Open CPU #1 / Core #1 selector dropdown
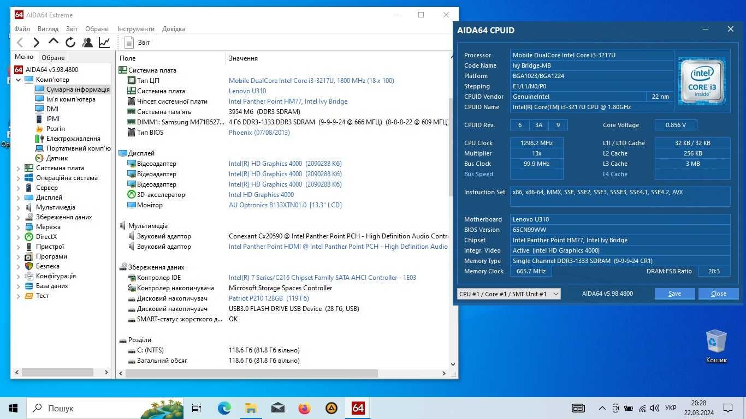This screenshot has width=746, height=419. (508, 294)
